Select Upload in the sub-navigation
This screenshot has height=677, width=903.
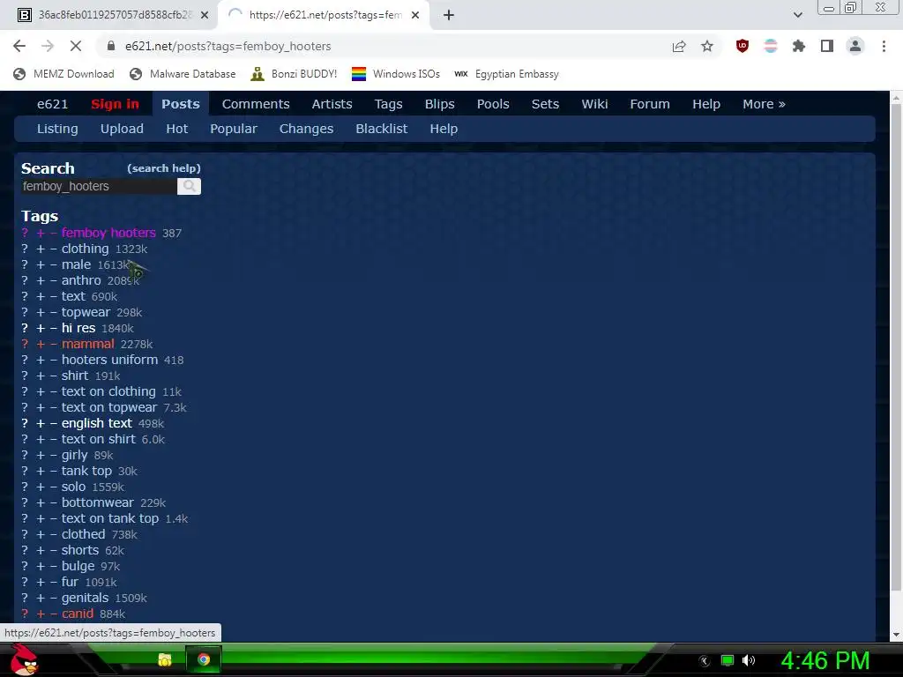122,129
